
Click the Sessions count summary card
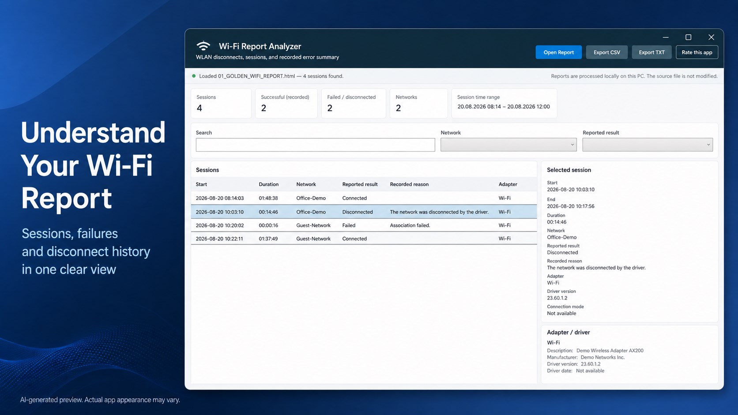pos(221,103)
